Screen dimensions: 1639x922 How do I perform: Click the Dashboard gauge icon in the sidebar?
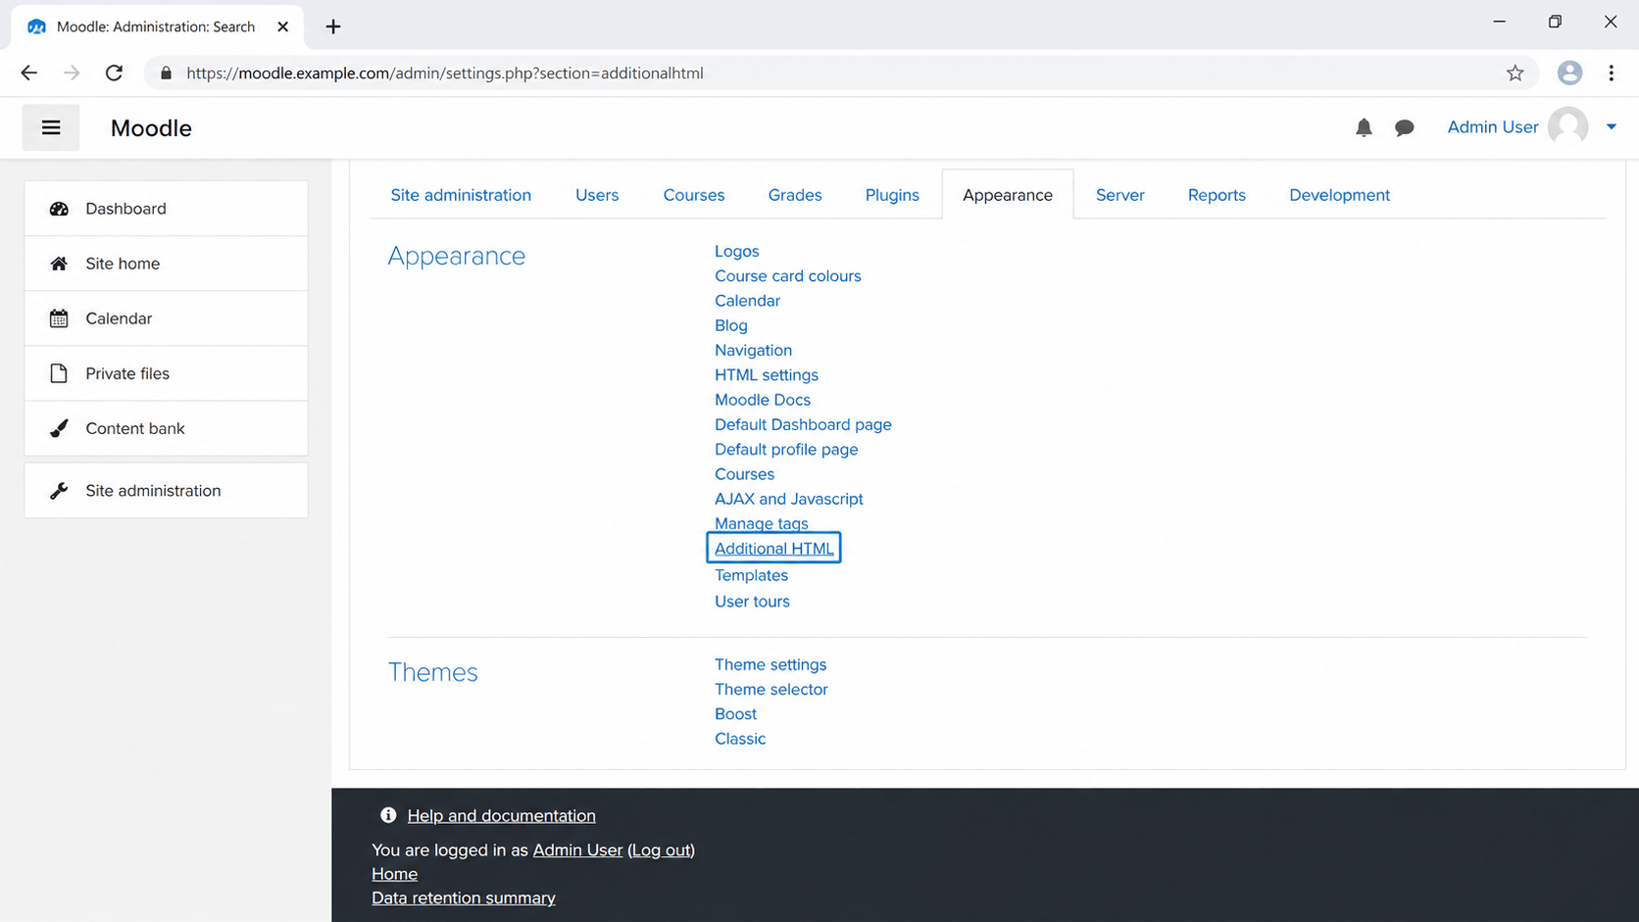(59, 209)
